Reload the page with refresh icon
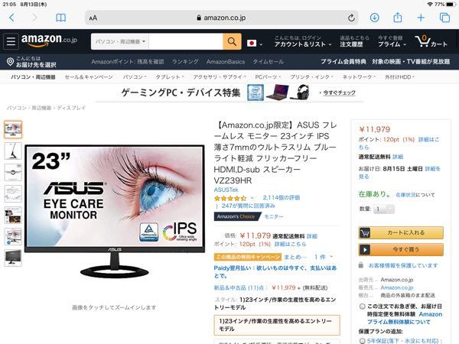Image resolution: width=459 pixels, height=344 pixels. pos(351,18)
